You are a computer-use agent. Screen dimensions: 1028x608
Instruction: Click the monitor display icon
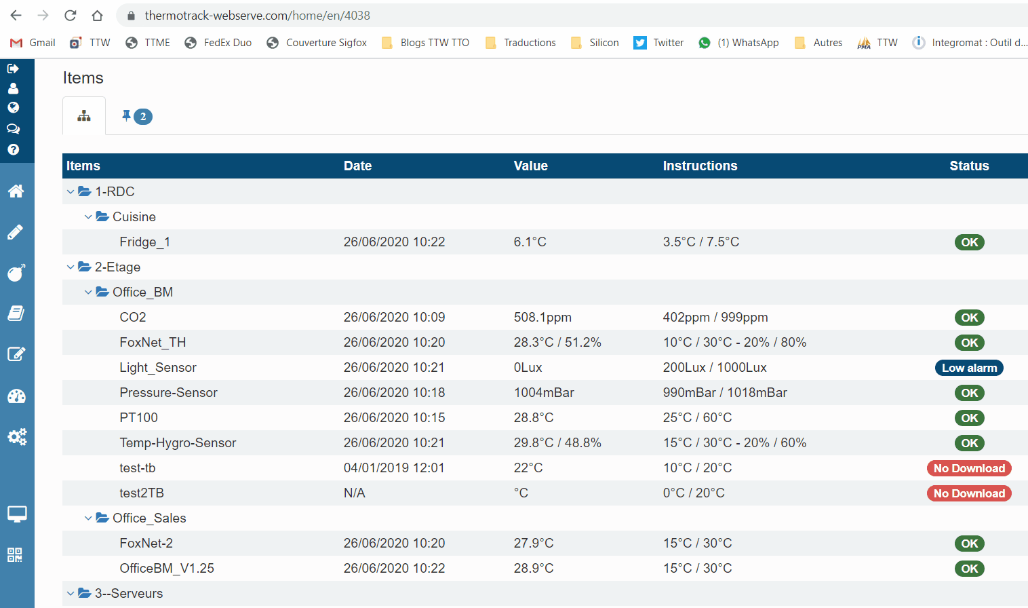tap(17, 514)
